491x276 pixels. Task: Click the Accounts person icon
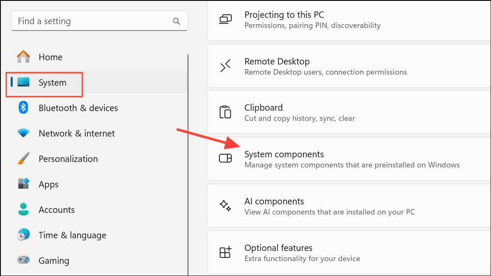(x=23, y=209)
